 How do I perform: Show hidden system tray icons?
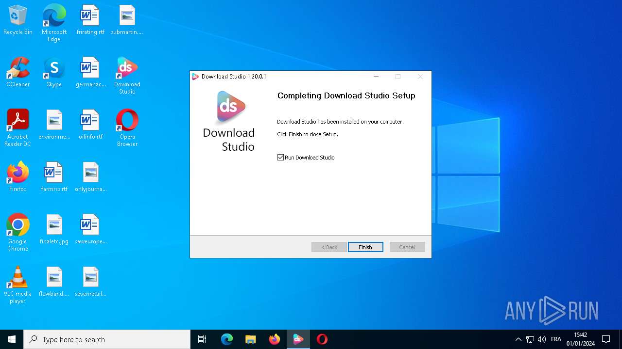518,339
